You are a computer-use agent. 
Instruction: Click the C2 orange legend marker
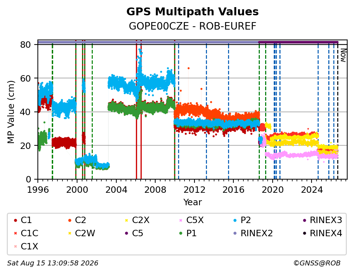coord(70,220)
